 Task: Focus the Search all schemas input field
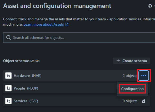point(79,38)
